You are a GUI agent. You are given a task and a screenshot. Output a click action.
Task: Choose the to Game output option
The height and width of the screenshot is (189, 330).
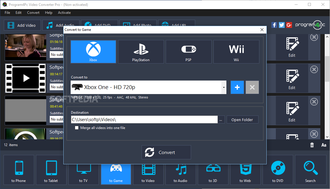116,175
